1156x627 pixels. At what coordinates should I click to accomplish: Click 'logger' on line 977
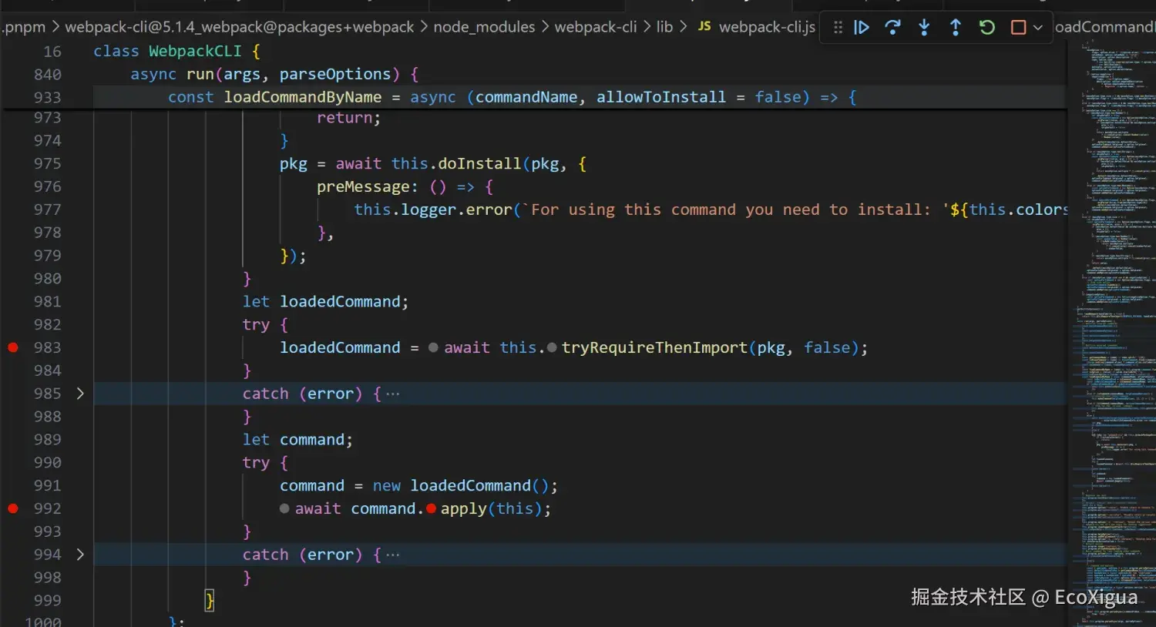point(428,210)
